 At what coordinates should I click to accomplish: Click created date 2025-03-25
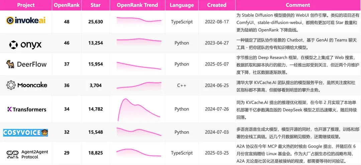[217, 153]
